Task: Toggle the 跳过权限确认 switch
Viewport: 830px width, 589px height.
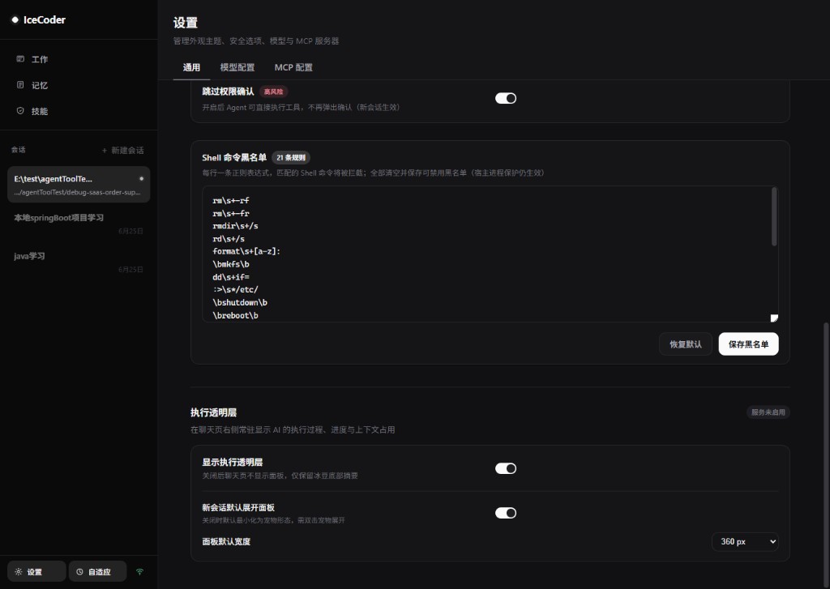Action: [506, 98]
